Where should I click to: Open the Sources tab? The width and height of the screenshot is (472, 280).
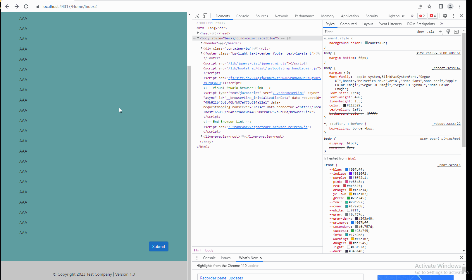pyautogui.click(x=262, y=16)
